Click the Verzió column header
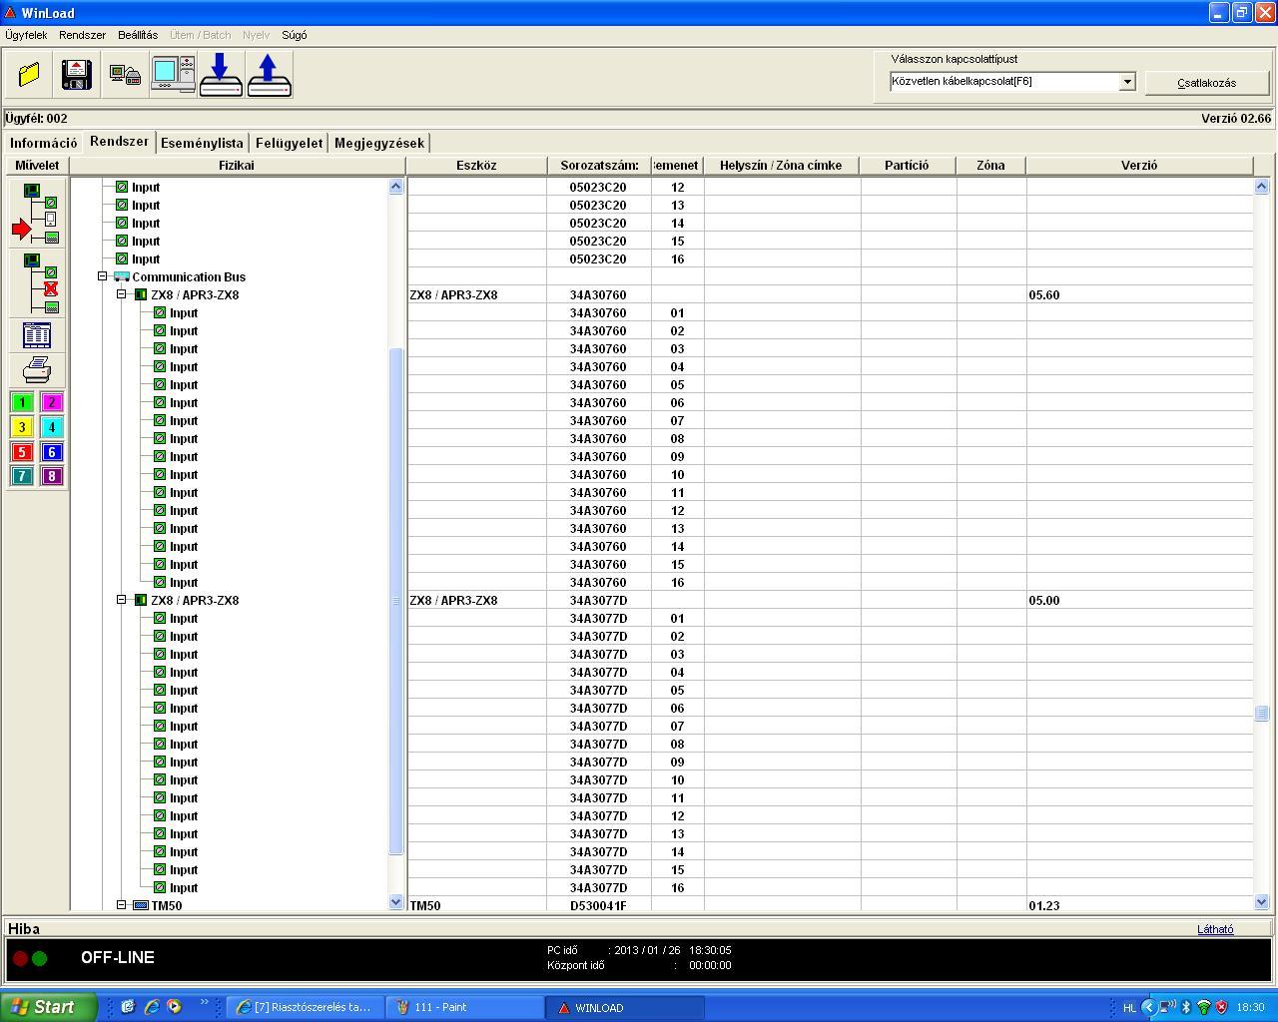1278x1022 pixels. coord(1139,166)
